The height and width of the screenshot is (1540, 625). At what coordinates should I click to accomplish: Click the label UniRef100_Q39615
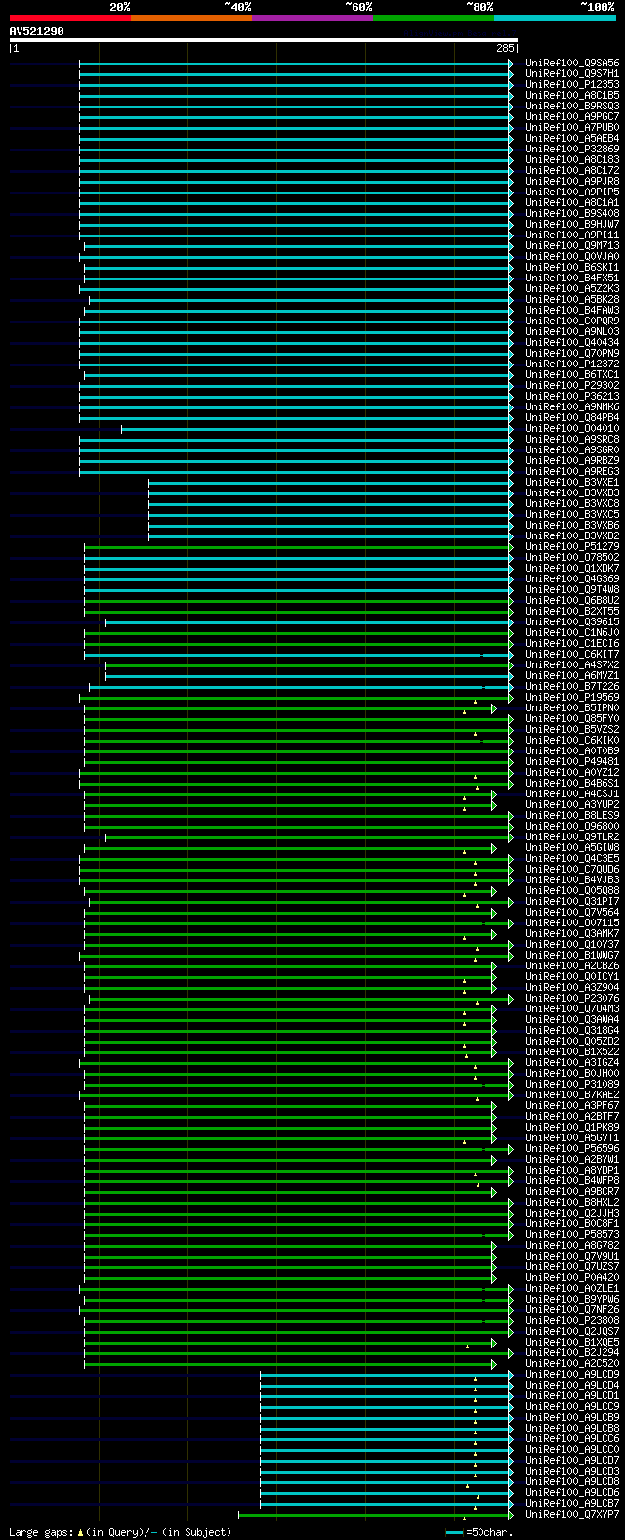pos(572,621)
